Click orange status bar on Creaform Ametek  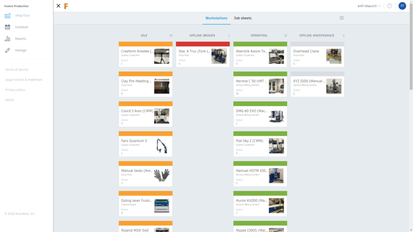coord(145,44)
